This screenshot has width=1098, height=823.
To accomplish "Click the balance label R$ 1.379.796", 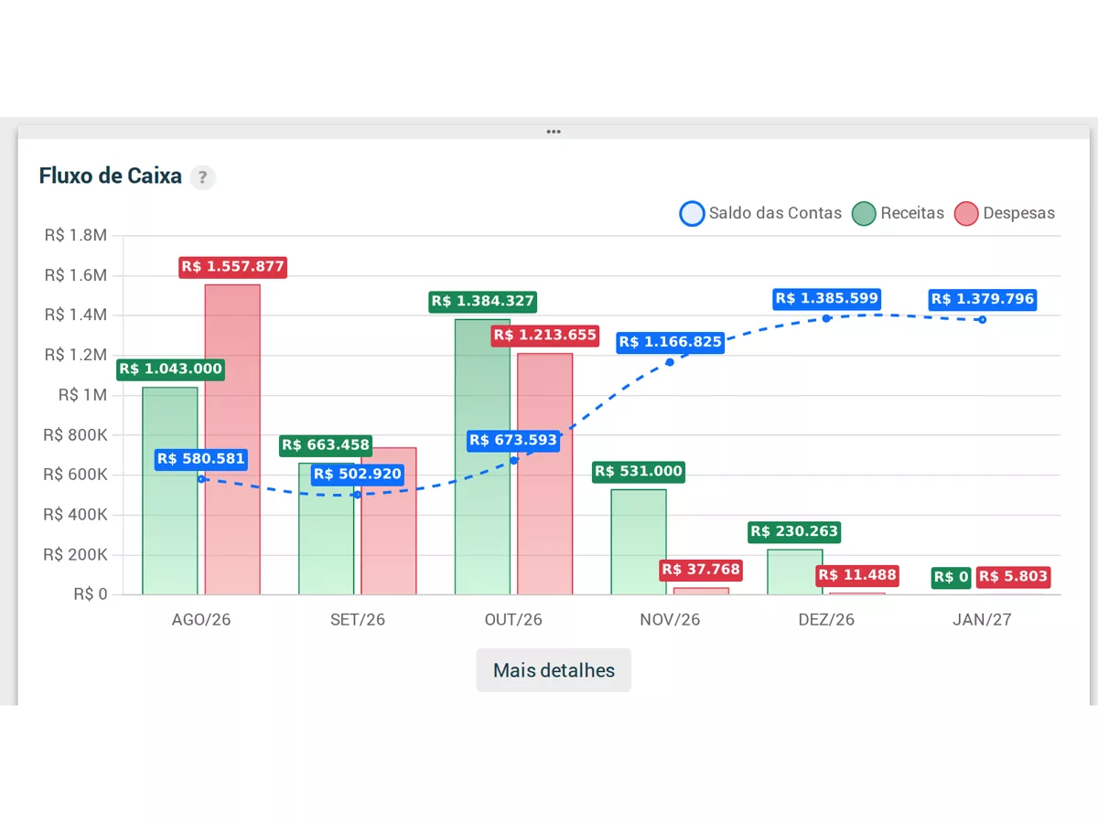I will point(984,299).
